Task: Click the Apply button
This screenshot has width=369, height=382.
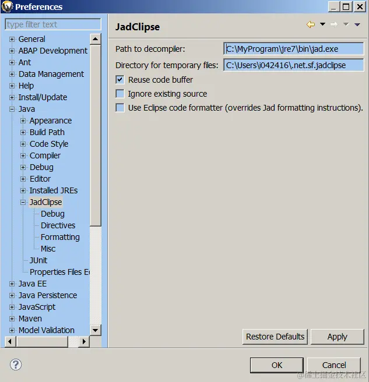Action: pos(338,337)
